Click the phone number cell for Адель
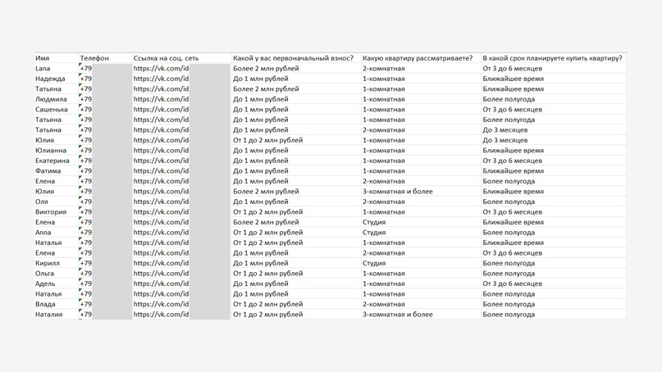The height and width of the screenshot is (372, 662). pyautogui.click(x=86, y=284)
